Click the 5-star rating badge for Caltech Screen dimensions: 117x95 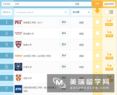pos(109,56)
